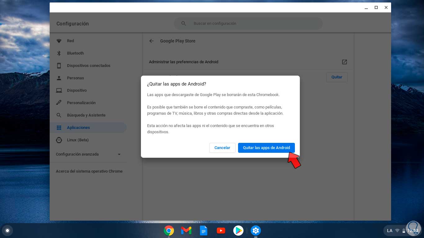The width and height of the screenshot is (424, 238).
Task: Click the laptop icon beside Dispositivo
Action: 59,90
